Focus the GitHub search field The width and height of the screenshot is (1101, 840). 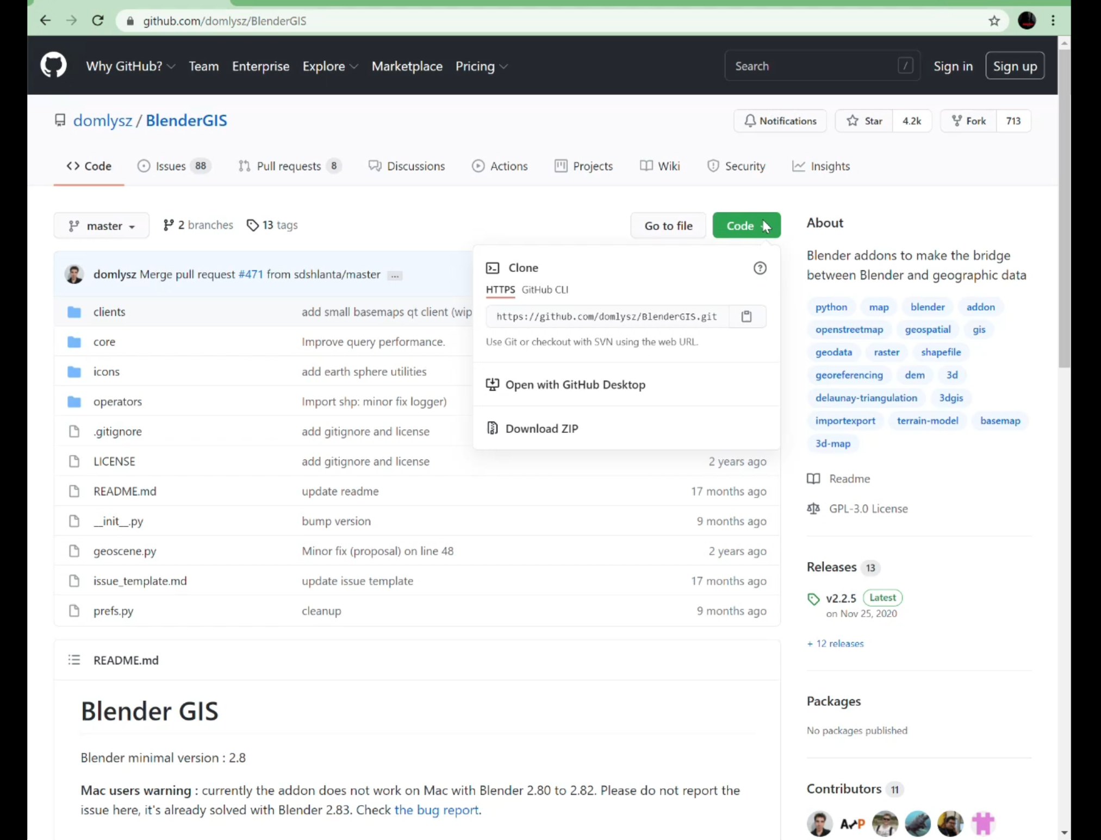pyautogui.click(x=822, y=66)
